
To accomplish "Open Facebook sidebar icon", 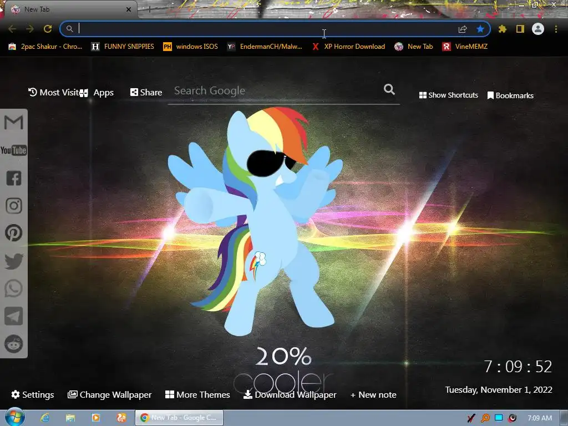I will click(x=14, y=178).
